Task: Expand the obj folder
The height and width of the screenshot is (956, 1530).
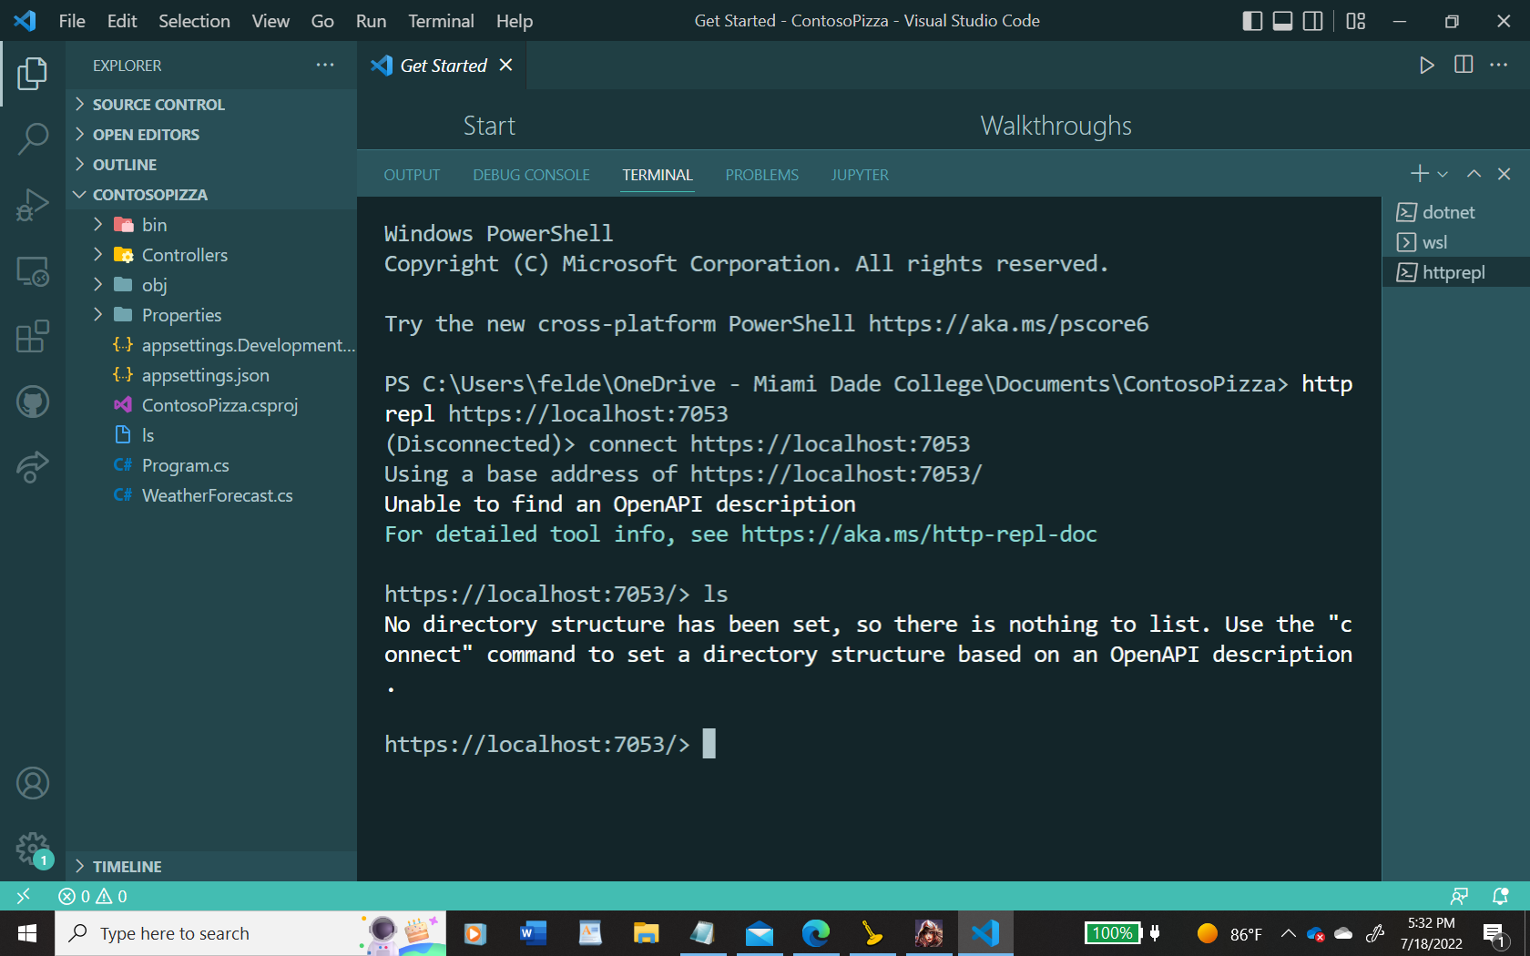Action: tap(211, 285)
